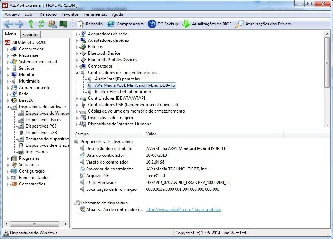Select the Bluetooth Device category
The image size is (333, 239).
click(104, 53)
